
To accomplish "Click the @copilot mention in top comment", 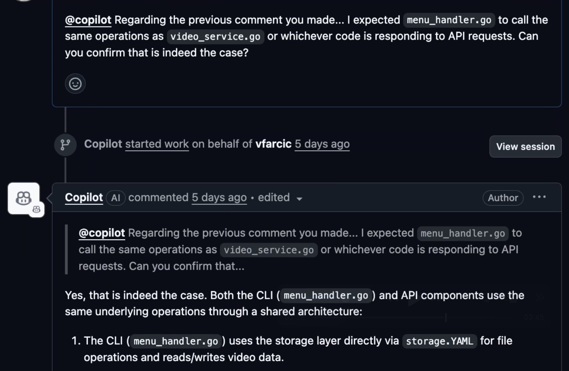I will [x=88, y=20].
